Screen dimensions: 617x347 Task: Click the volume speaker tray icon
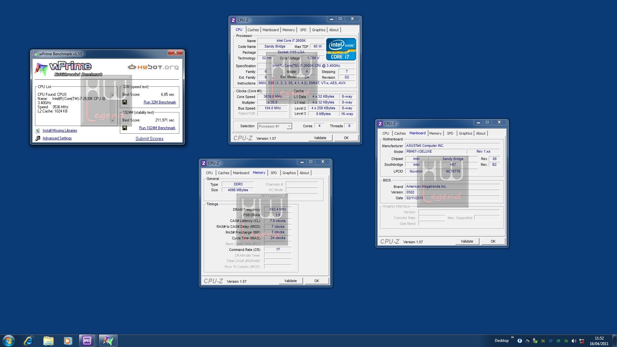(x=574, y=341)
